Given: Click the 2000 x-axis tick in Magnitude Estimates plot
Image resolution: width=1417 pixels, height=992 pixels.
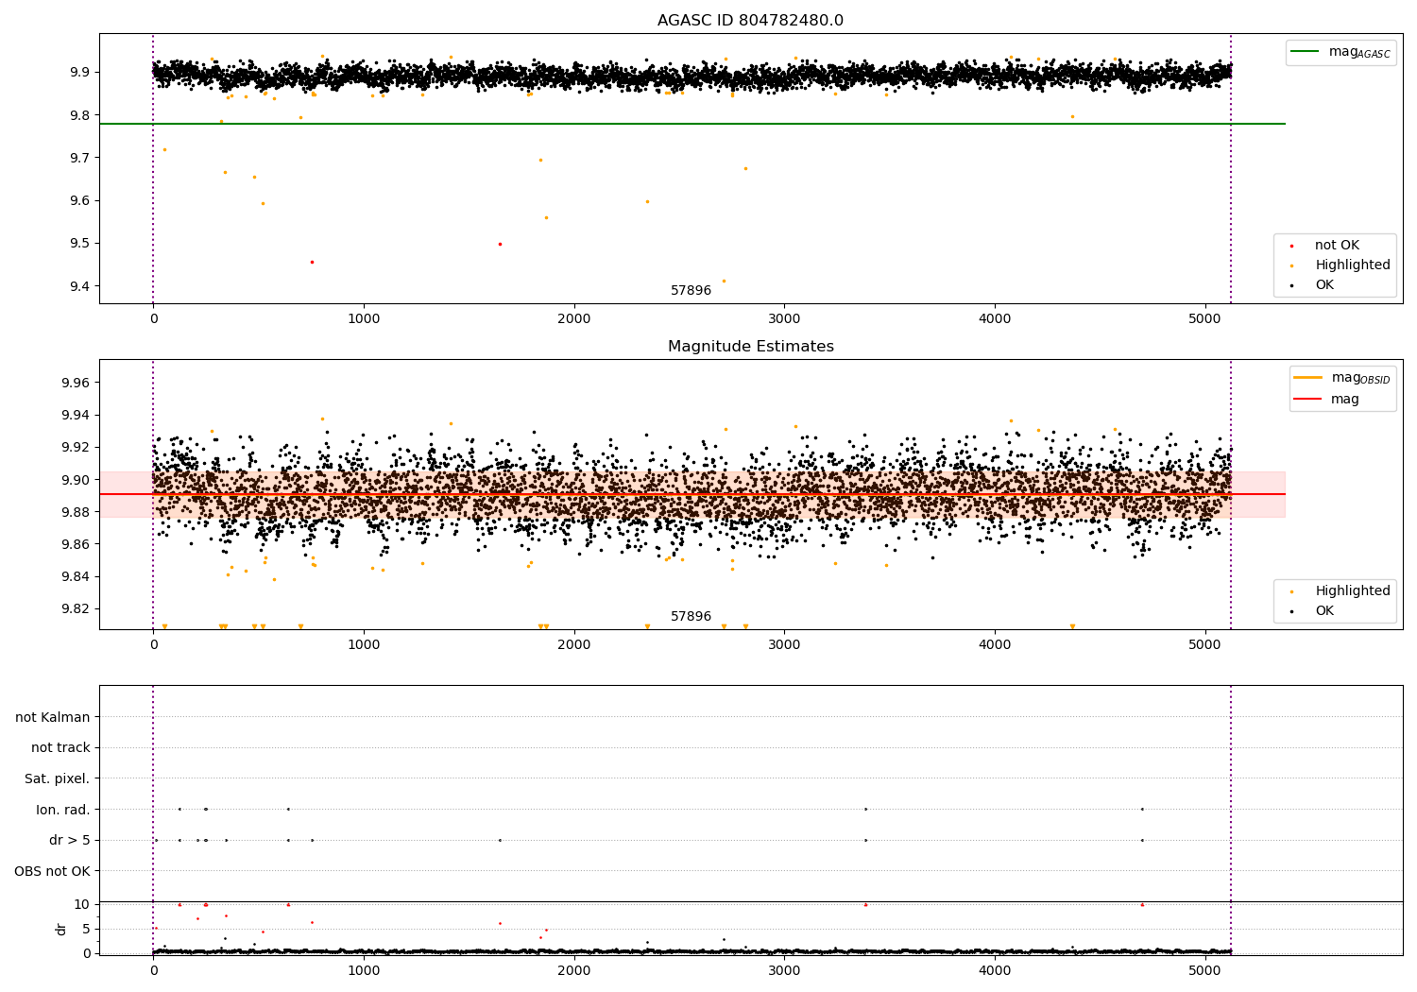Looking at the screenshot, I should pyautogui.click(x=574, y=645).
